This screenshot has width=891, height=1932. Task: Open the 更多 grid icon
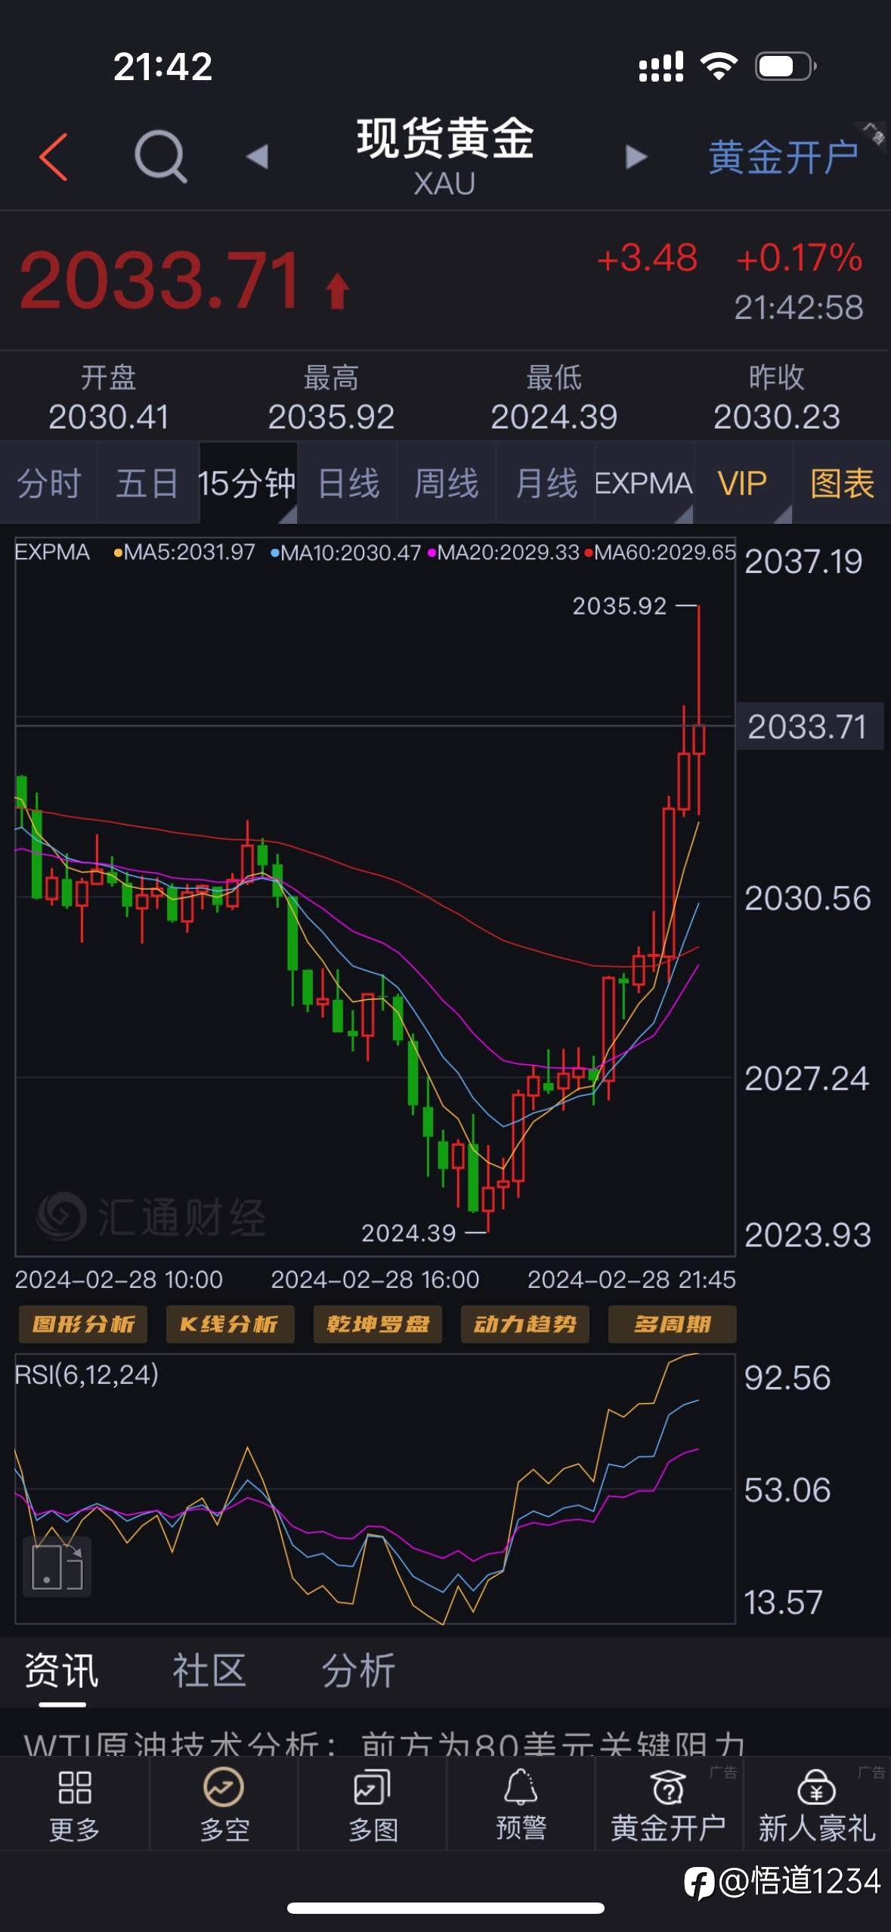pos(75,1788)
